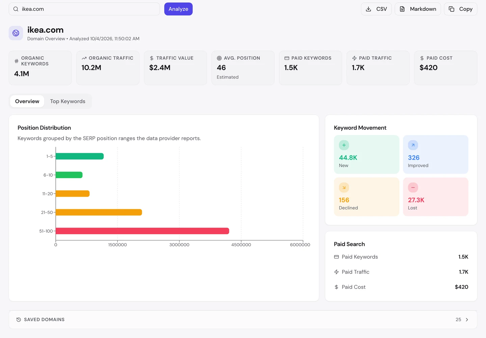Click the Copy clipboard icon
Viewport: 486px width, 338px height.
(452, 9)
